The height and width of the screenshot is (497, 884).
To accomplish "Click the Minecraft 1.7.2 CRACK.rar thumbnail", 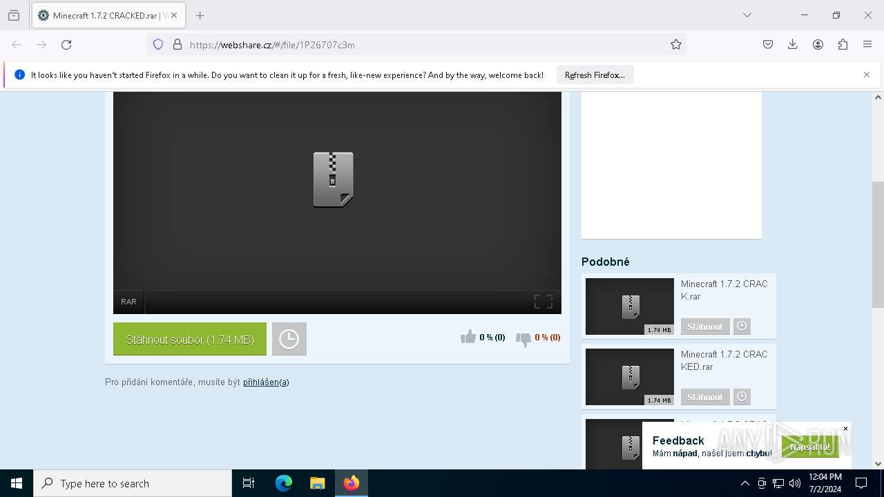I will [630, 306].
